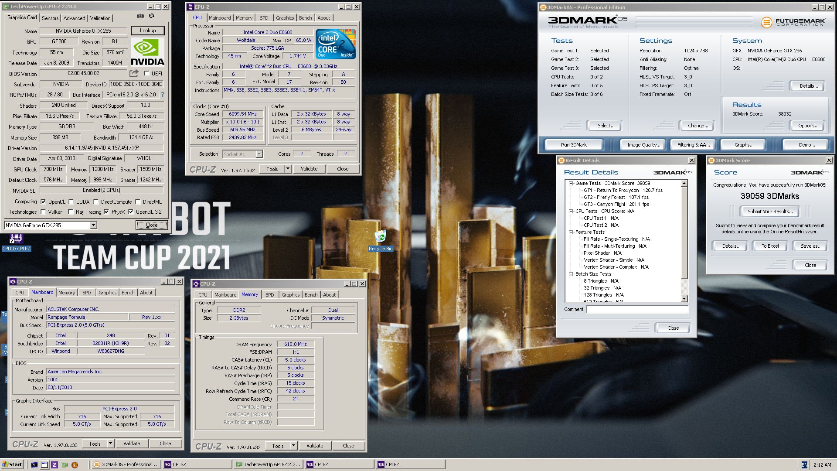837x471 pixels.
Task: Toggle the CUDA checkbox
Action: (71, 202)
